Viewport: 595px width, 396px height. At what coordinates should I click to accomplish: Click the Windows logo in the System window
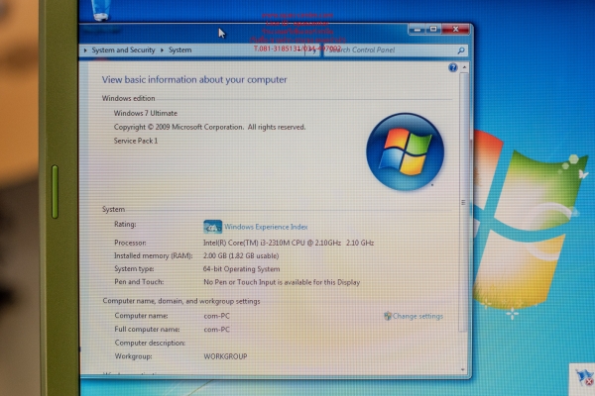pyautogui.click(x=405, y=151)
